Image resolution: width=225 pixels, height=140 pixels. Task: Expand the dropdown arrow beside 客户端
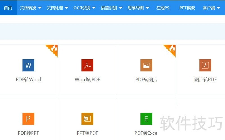(x=219, y=8)
